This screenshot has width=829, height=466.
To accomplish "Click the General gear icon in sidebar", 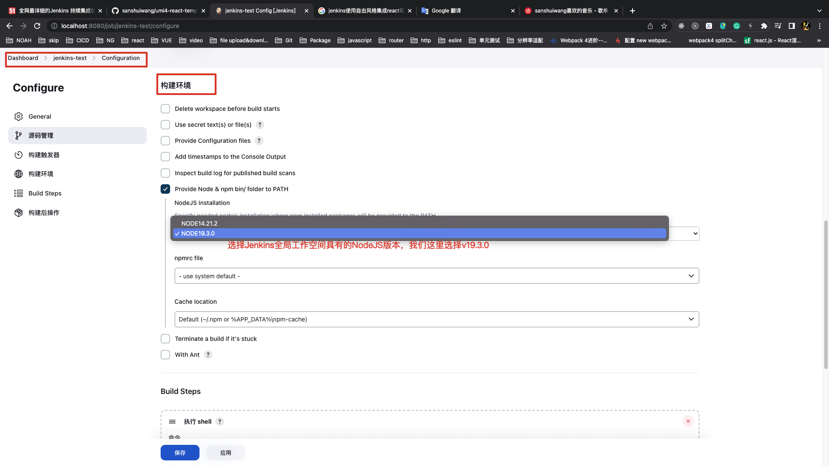I will coord(18,116).
